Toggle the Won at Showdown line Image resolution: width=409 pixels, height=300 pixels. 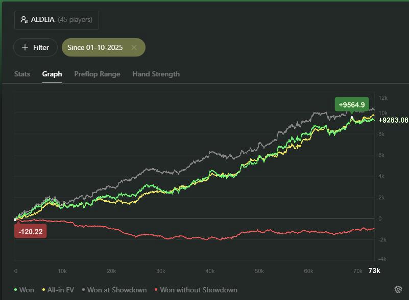click(116, 290)
